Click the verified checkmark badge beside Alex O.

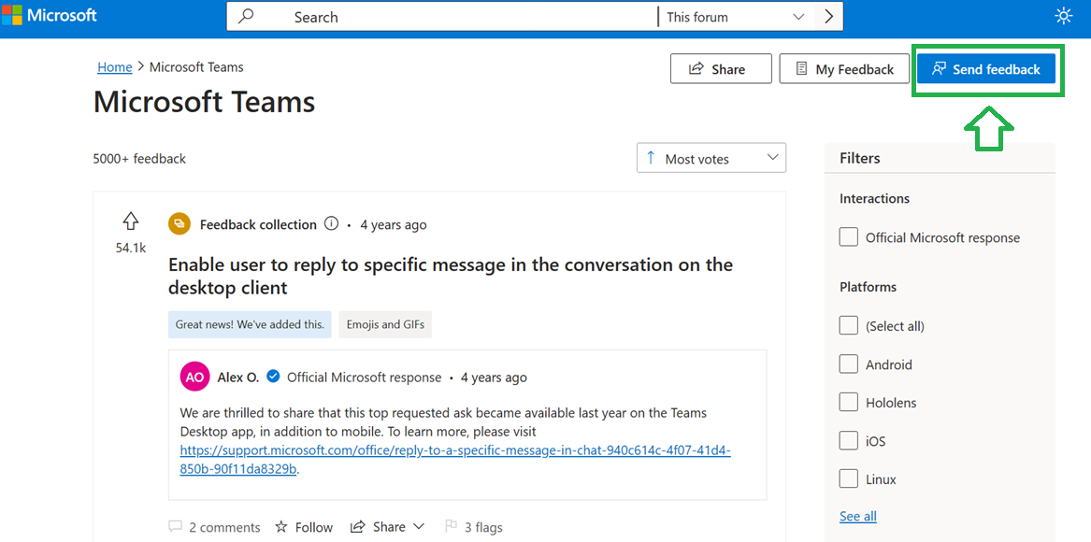coord(273,378)
